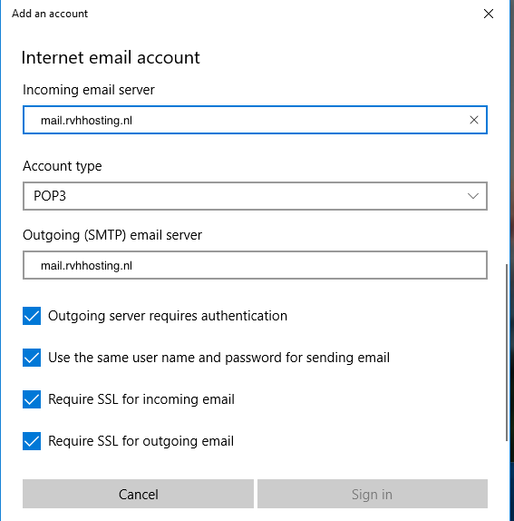Click the Incoming email server label

pos(89,90)
